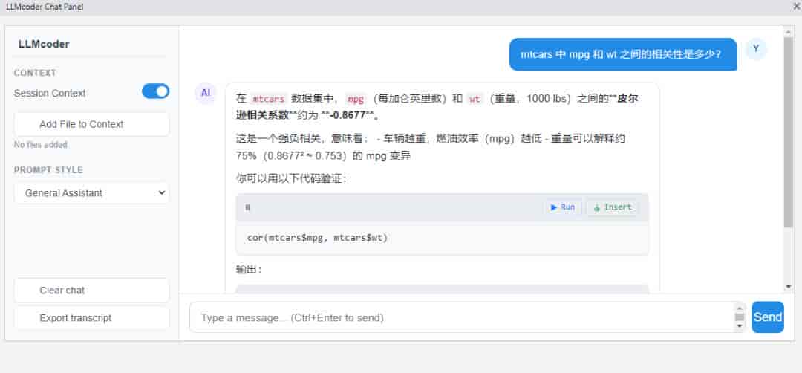Image resolution: width=802 pixels, height=373 pixels.
Task: Click the chat scrollbar up arrow
Action: 788,32
